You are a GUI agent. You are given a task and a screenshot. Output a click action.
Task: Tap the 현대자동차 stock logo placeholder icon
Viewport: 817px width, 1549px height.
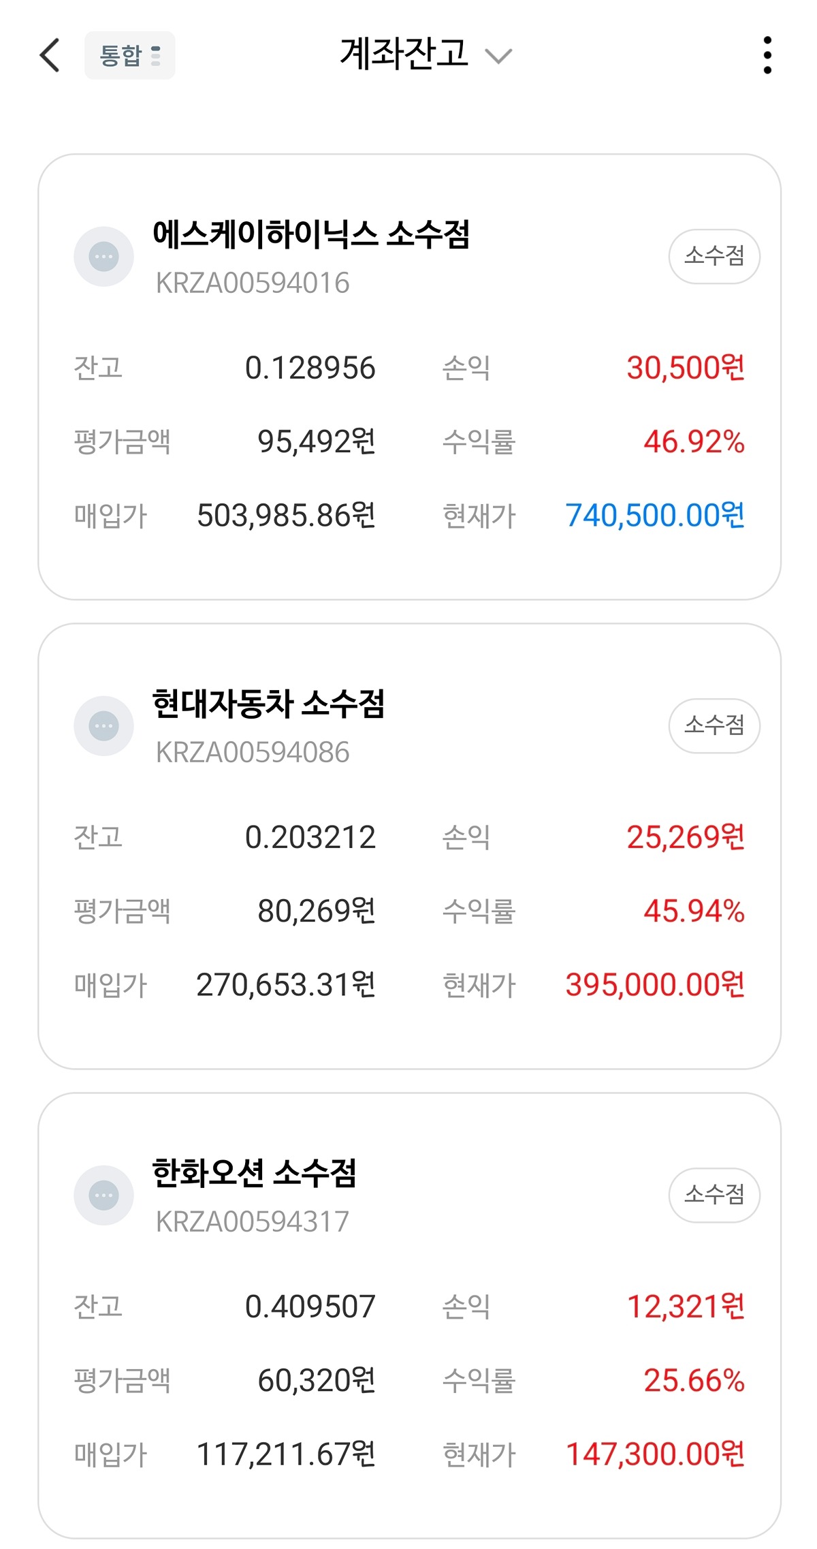pyautogui.click(x=104, y=726)
